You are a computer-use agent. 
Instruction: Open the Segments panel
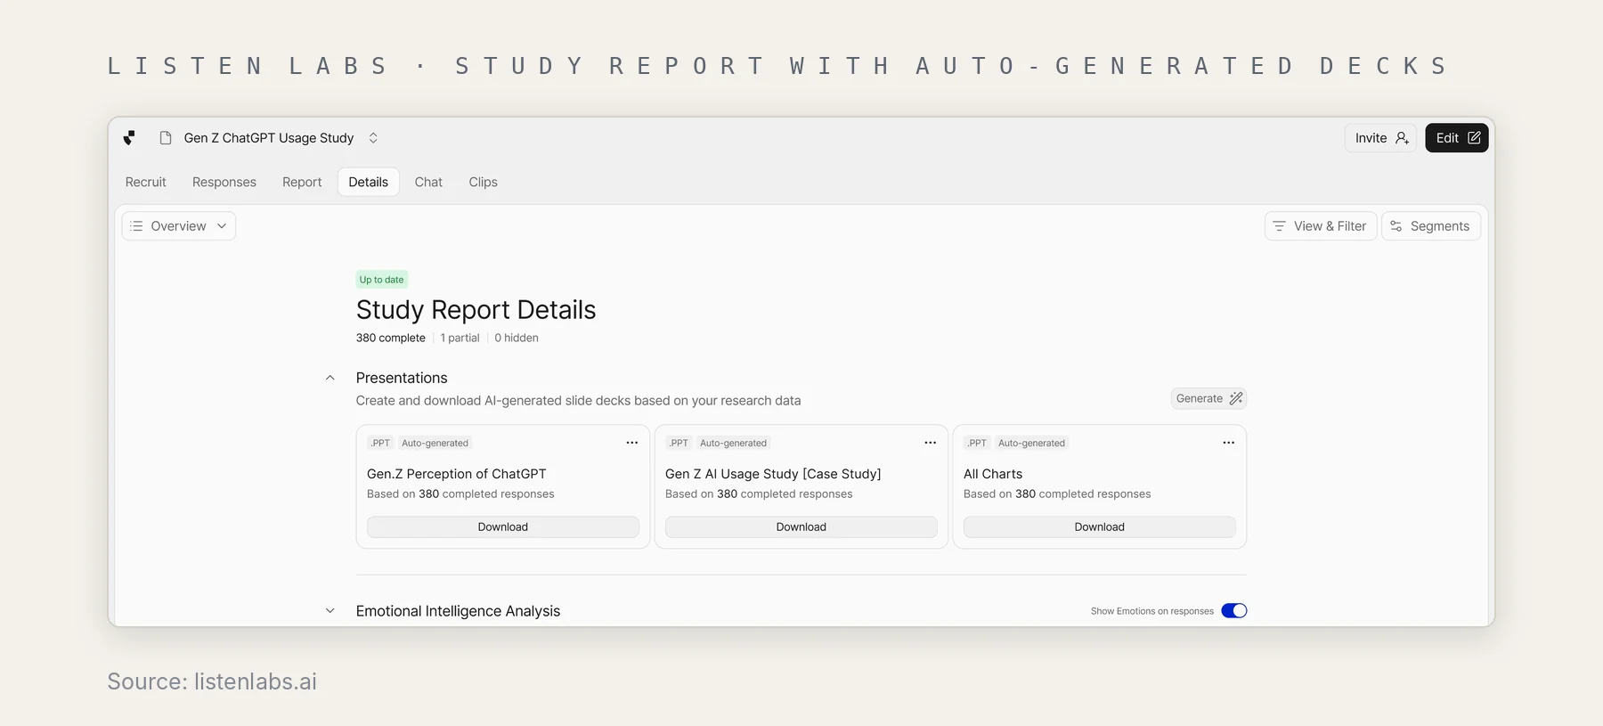click(x=1431, y=226)
